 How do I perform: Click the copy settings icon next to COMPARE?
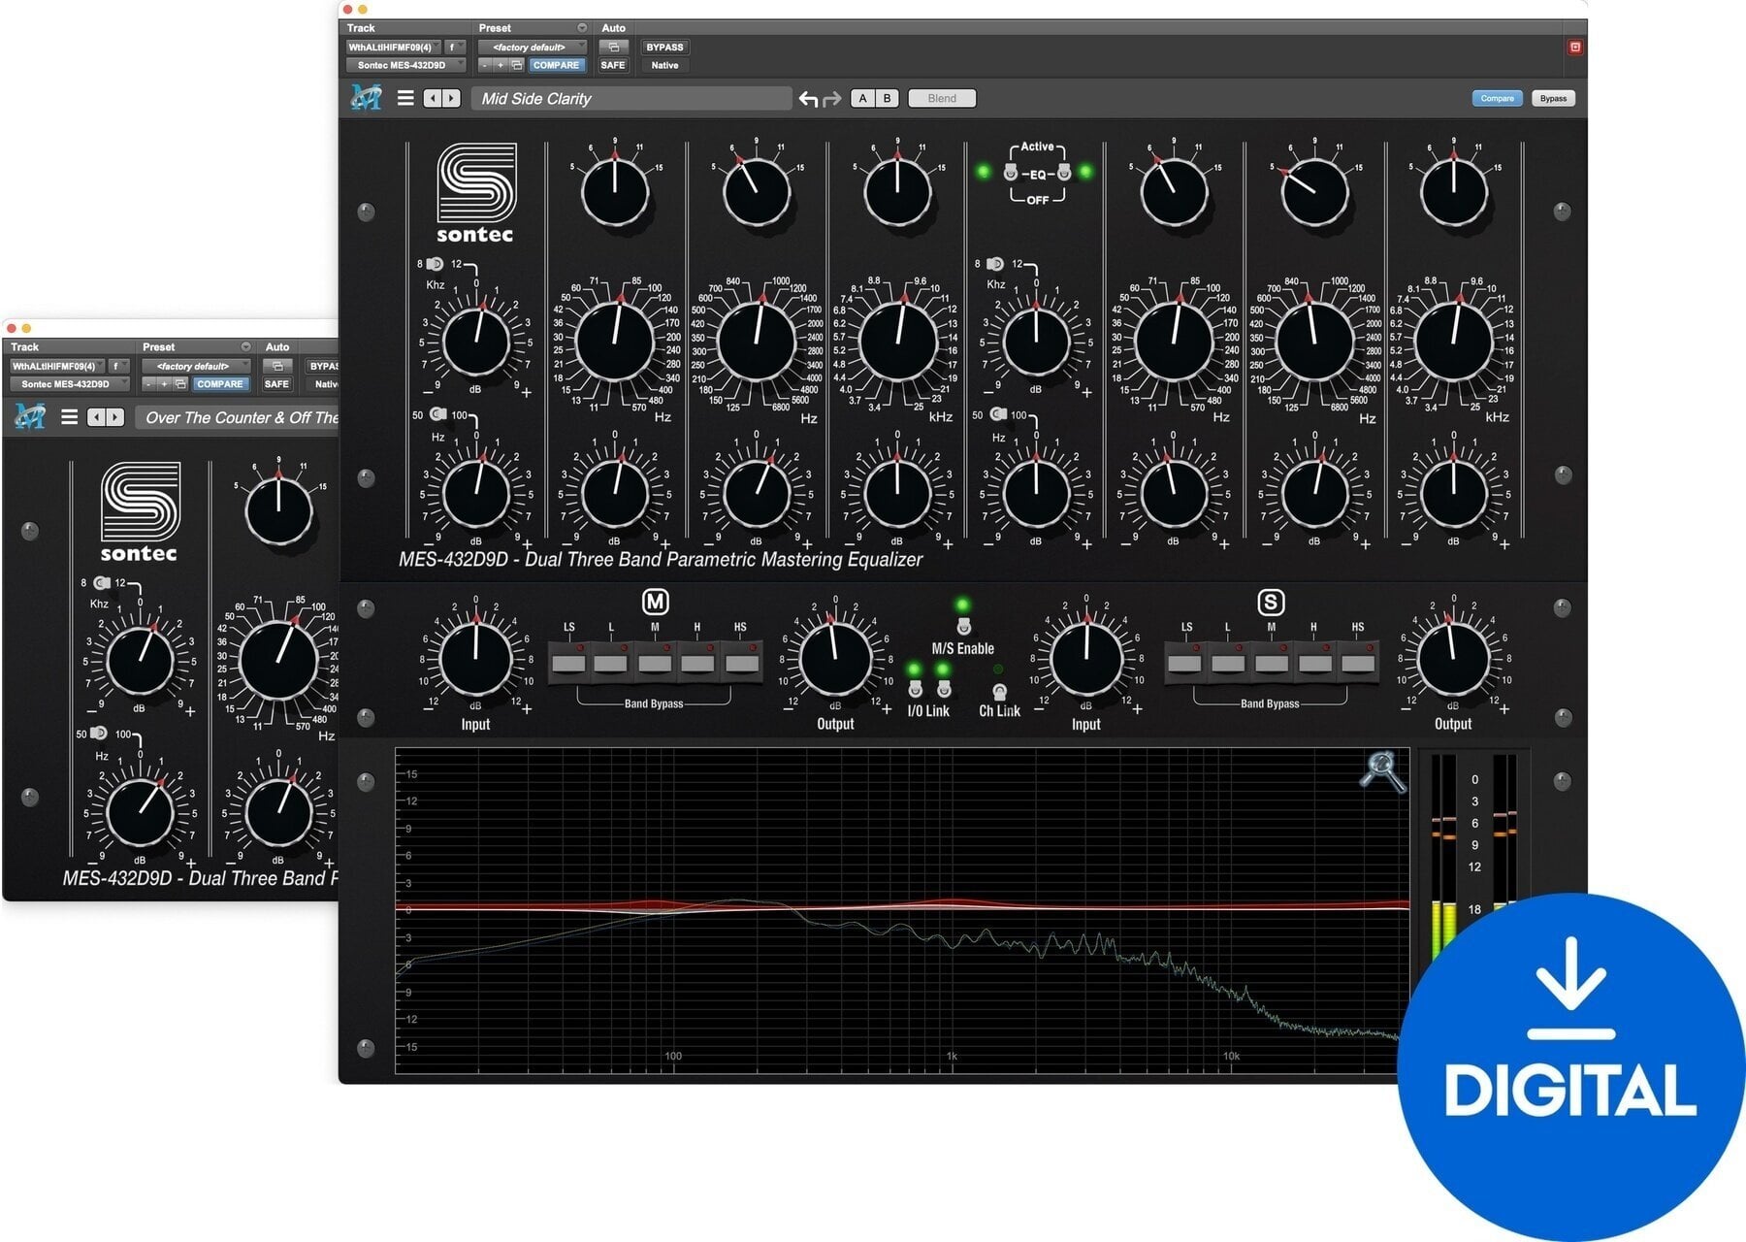(x=517, y=65)
